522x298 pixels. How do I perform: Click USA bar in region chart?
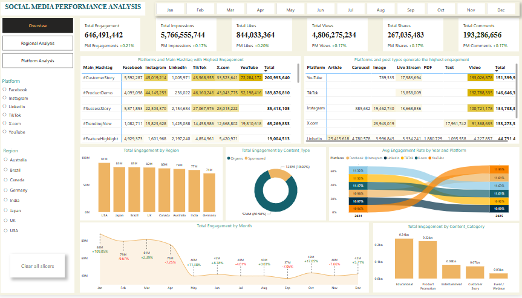click(104, 187)
